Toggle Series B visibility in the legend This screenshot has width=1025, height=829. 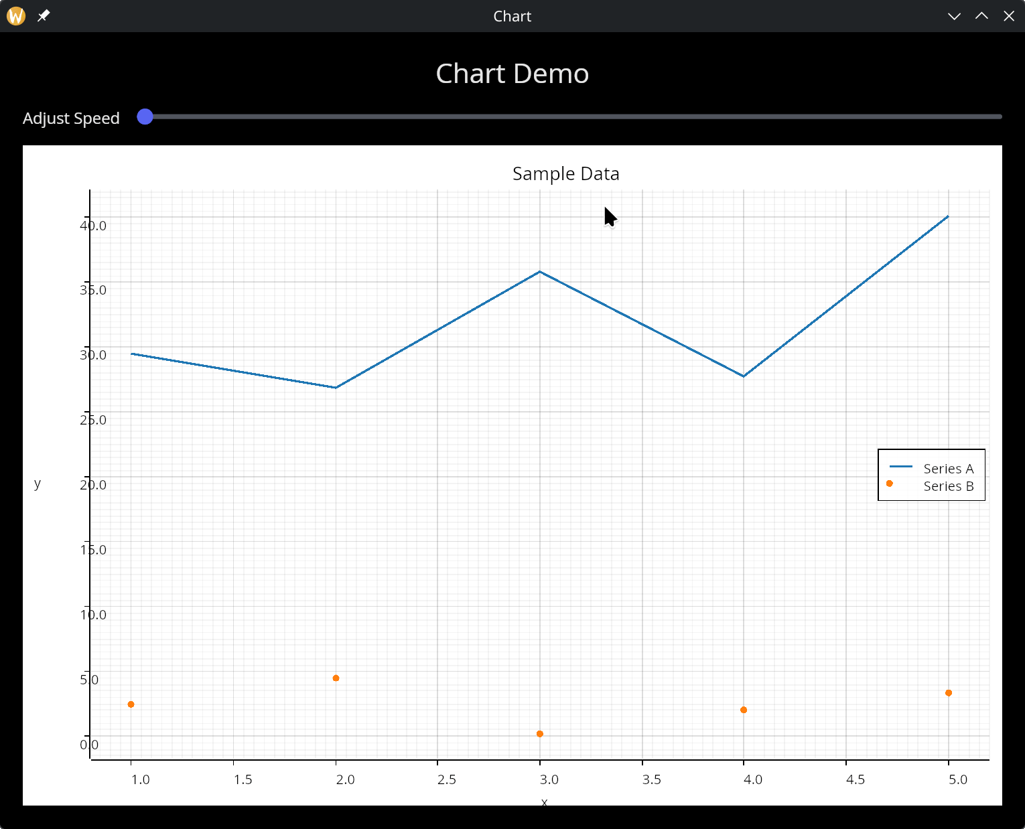pos(948,486)
